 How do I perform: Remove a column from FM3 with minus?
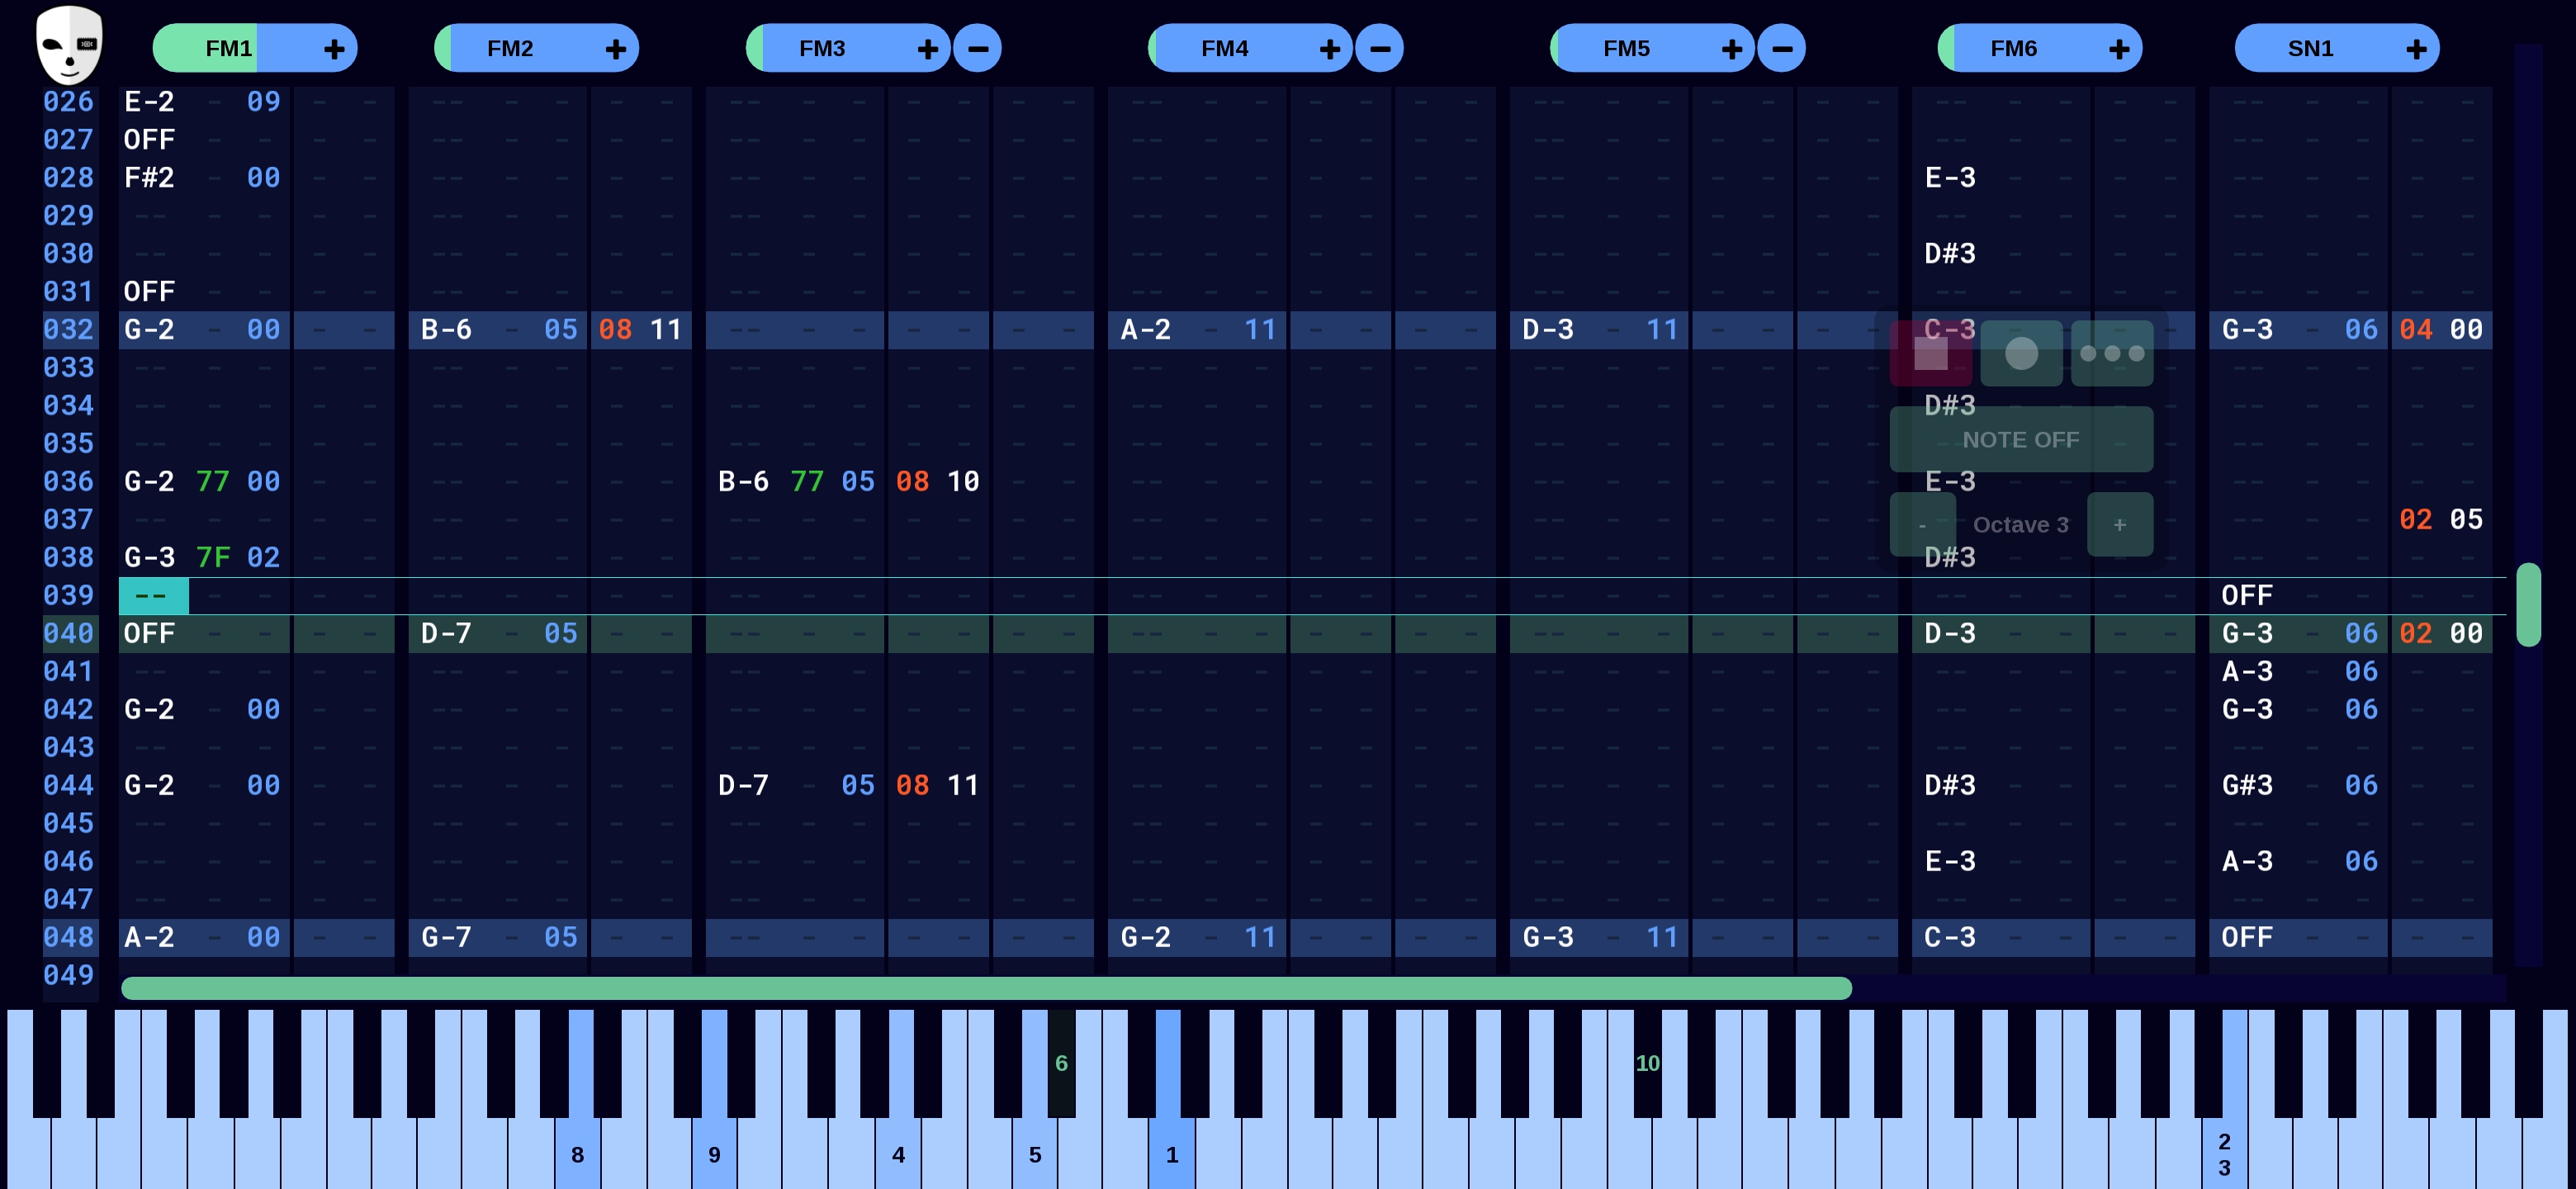pyautogui.click(x=977, y=48)
